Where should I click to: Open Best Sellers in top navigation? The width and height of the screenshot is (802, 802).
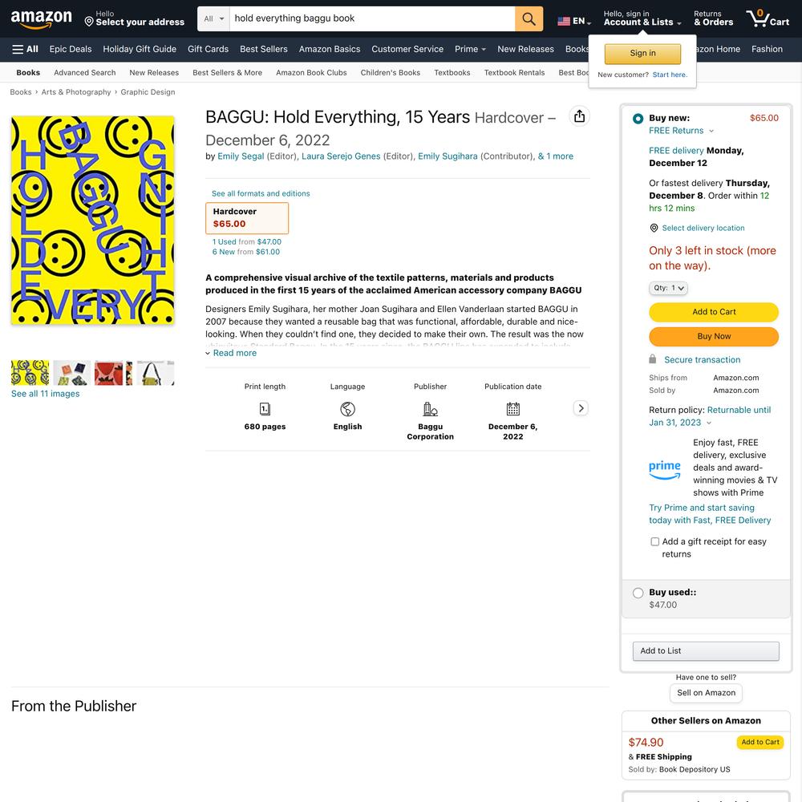(x=263, y=49)
